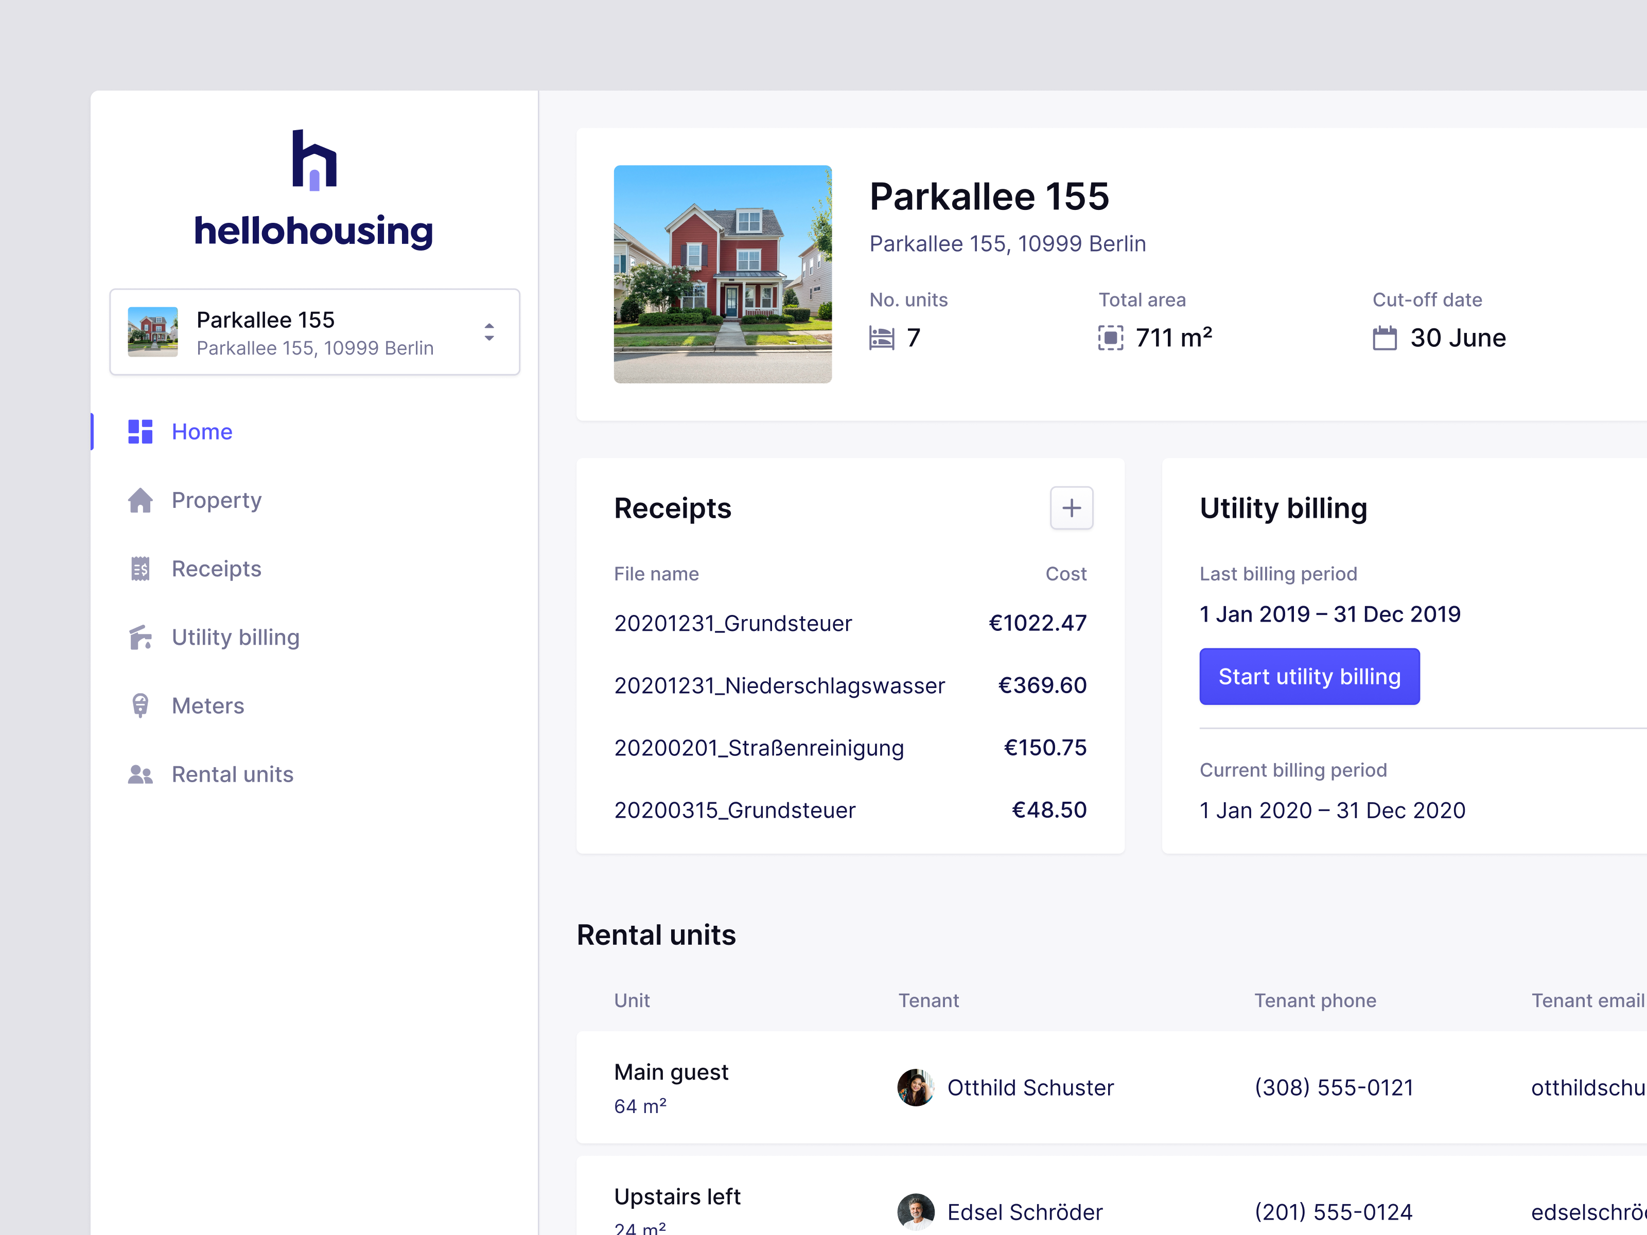
Task: Click the Property house icon in sidebar
Action: tap(140, 500)
